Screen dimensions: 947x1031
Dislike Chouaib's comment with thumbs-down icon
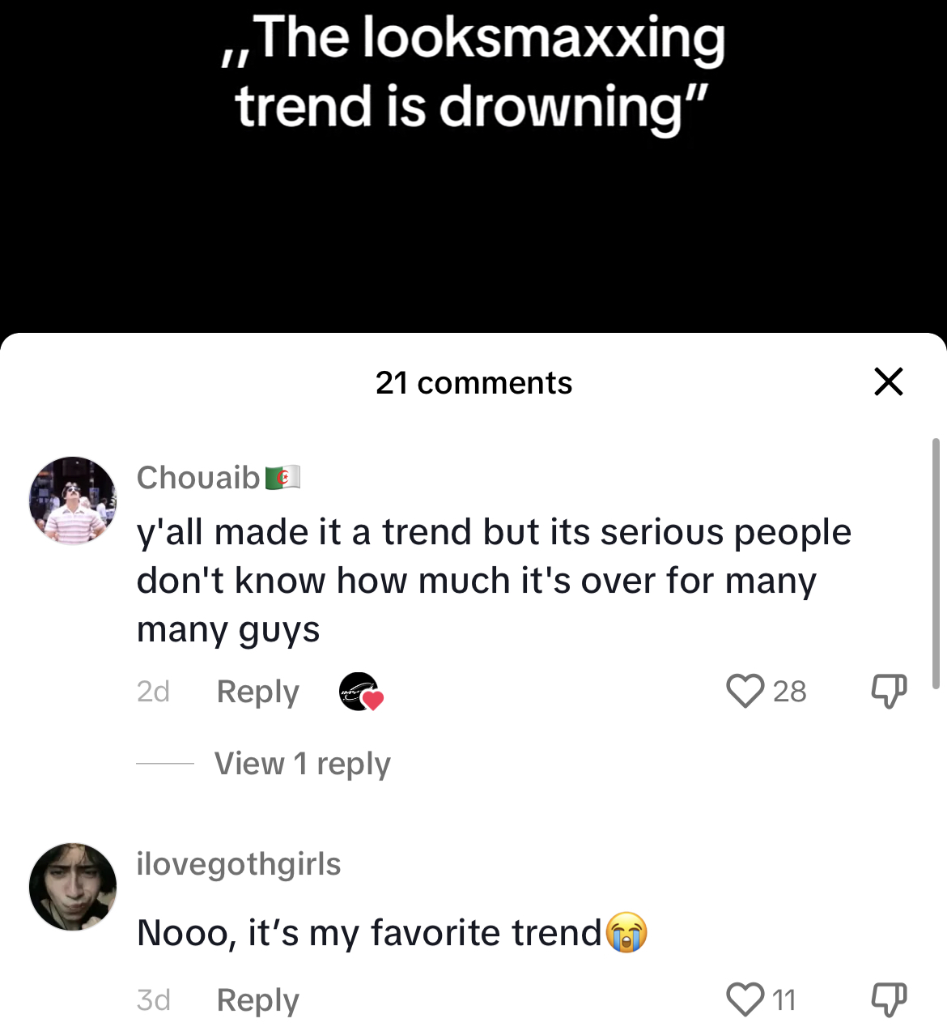(x=889, y=691)
